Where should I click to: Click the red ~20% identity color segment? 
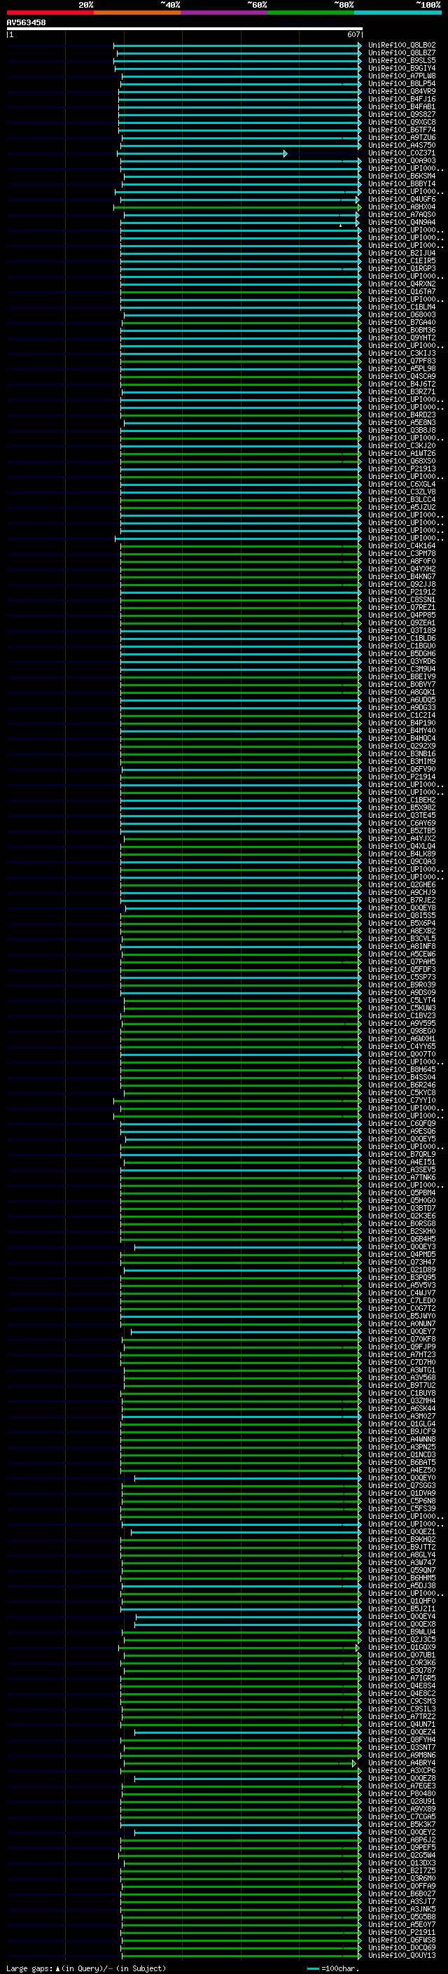click(x=50, y=13)
